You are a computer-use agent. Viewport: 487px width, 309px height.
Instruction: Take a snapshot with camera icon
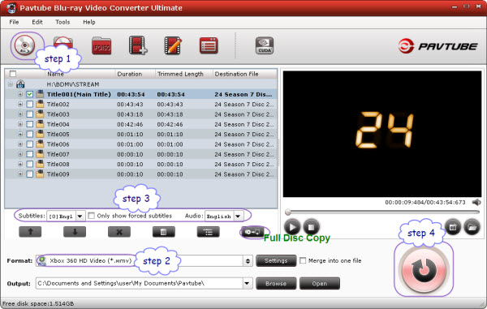point(453,227)
